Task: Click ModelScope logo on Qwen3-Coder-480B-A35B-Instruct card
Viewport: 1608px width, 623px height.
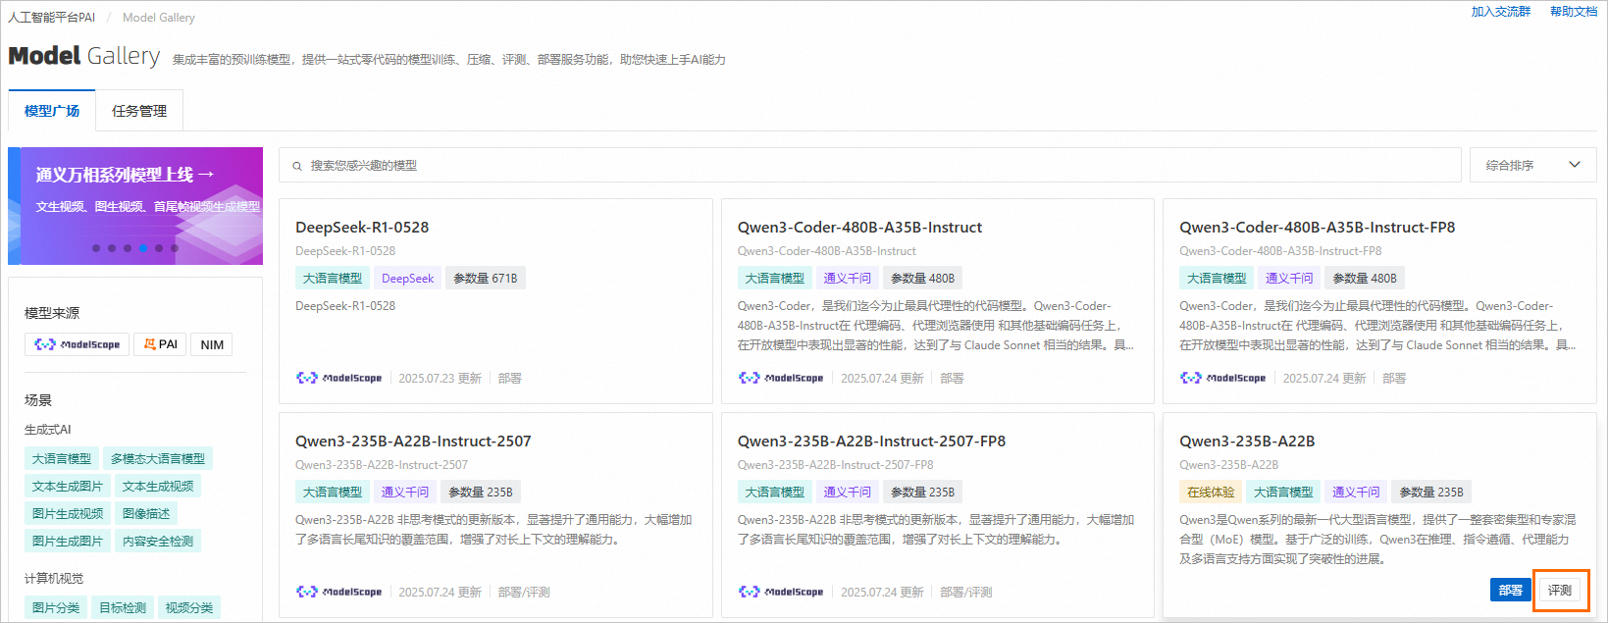Action: (781, 378)
